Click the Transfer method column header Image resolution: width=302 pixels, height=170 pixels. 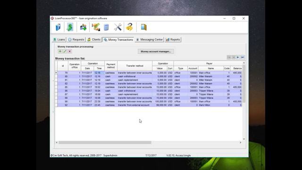click(134, 66)
